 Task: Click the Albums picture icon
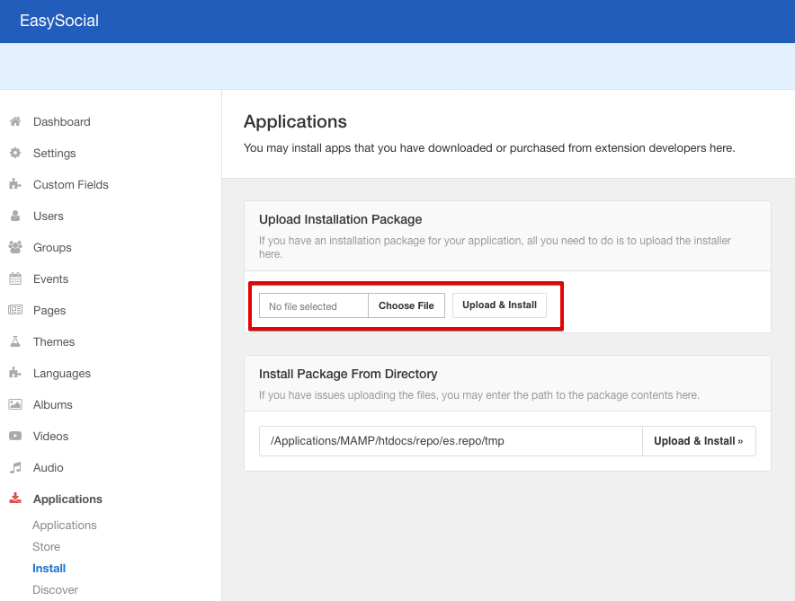[15, 404]
